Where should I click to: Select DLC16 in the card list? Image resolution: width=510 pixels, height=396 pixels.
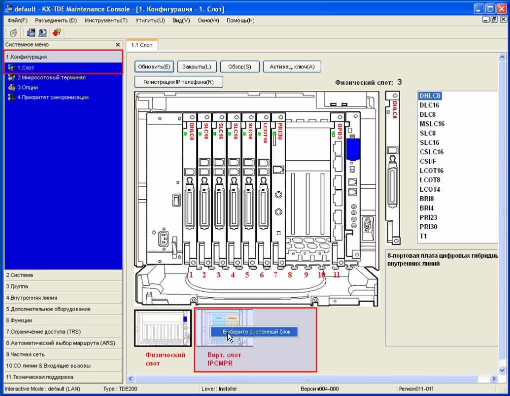tap(430, 105)
